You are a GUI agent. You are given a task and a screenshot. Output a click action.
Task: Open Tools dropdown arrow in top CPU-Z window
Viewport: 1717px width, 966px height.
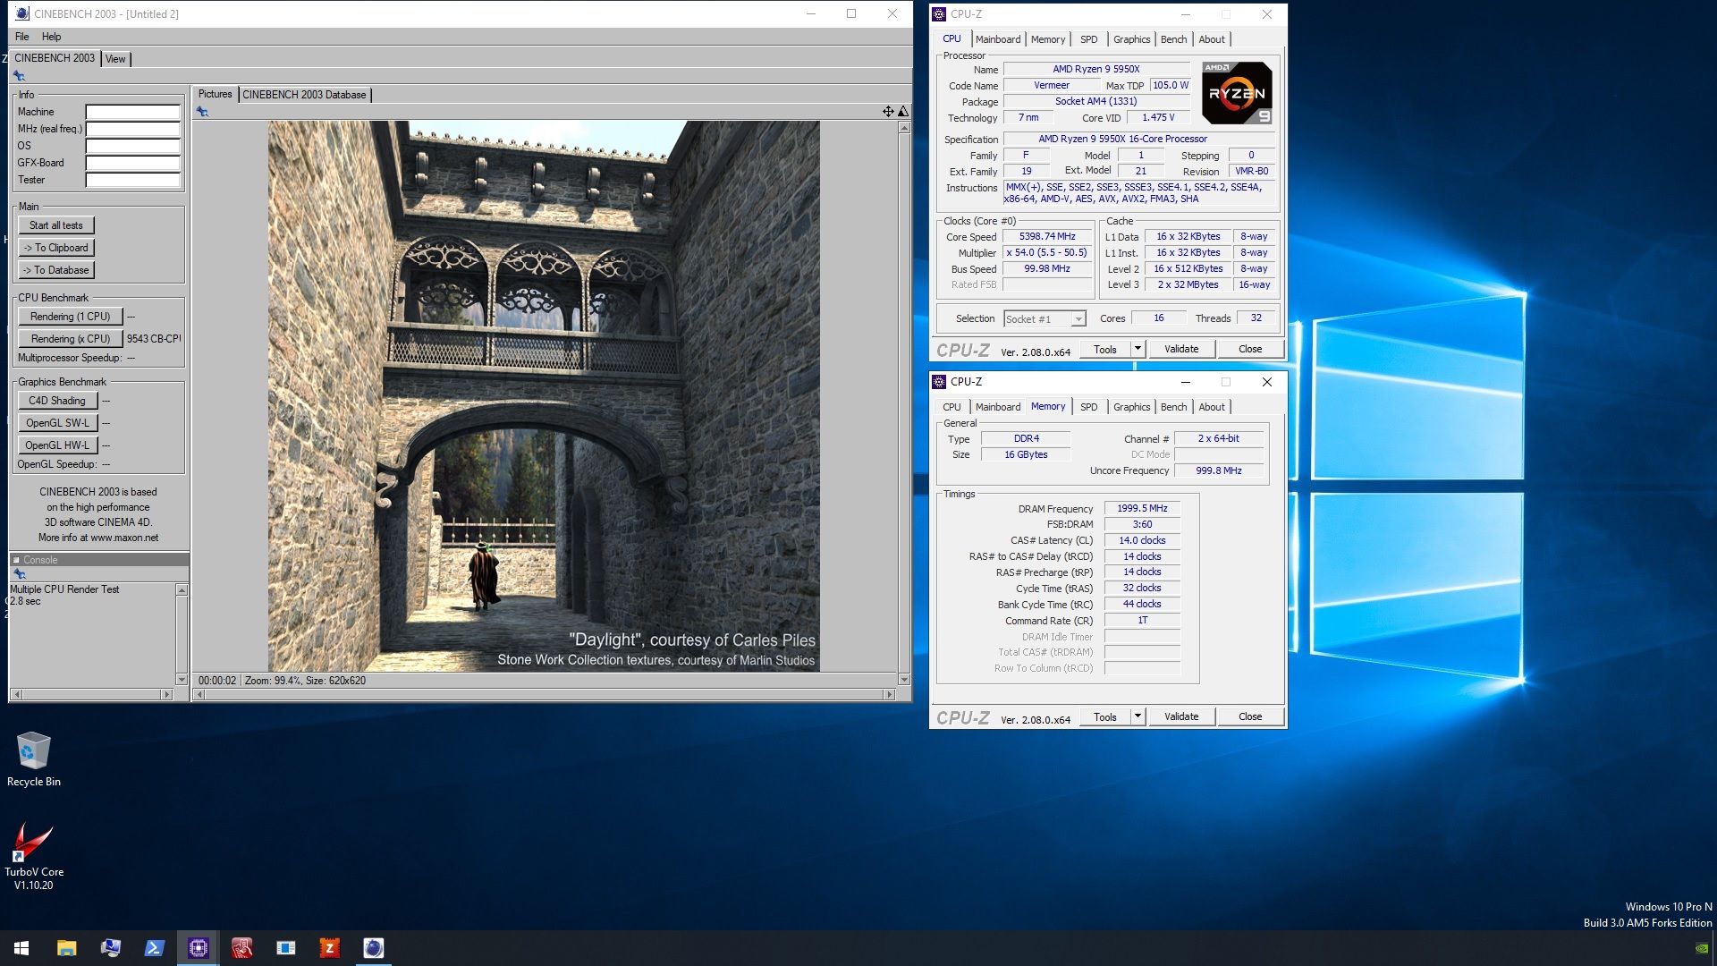click(1138, 349)
